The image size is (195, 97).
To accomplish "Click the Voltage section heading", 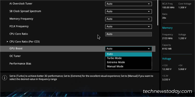I will (x=166, y=59).
